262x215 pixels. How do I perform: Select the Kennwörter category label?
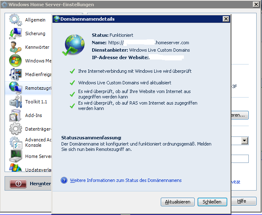tap(37, 47)
